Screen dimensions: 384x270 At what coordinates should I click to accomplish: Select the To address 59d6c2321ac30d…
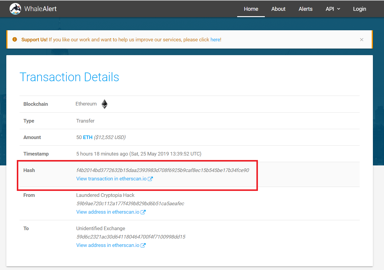click(131, 237)
